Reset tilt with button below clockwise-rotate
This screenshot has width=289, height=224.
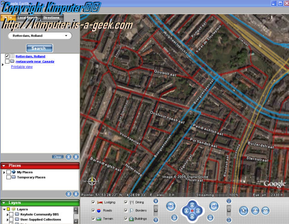[x=210, y=218]
